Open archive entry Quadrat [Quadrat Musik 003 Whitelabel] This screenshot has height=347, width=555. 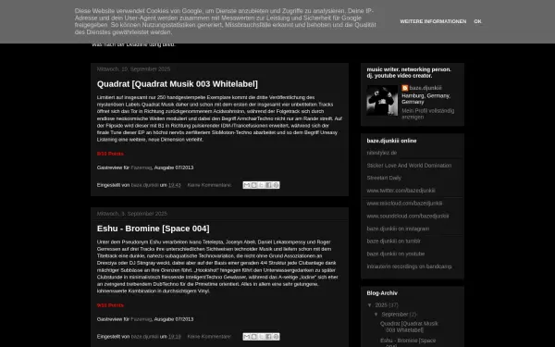[x=409, y=327]
